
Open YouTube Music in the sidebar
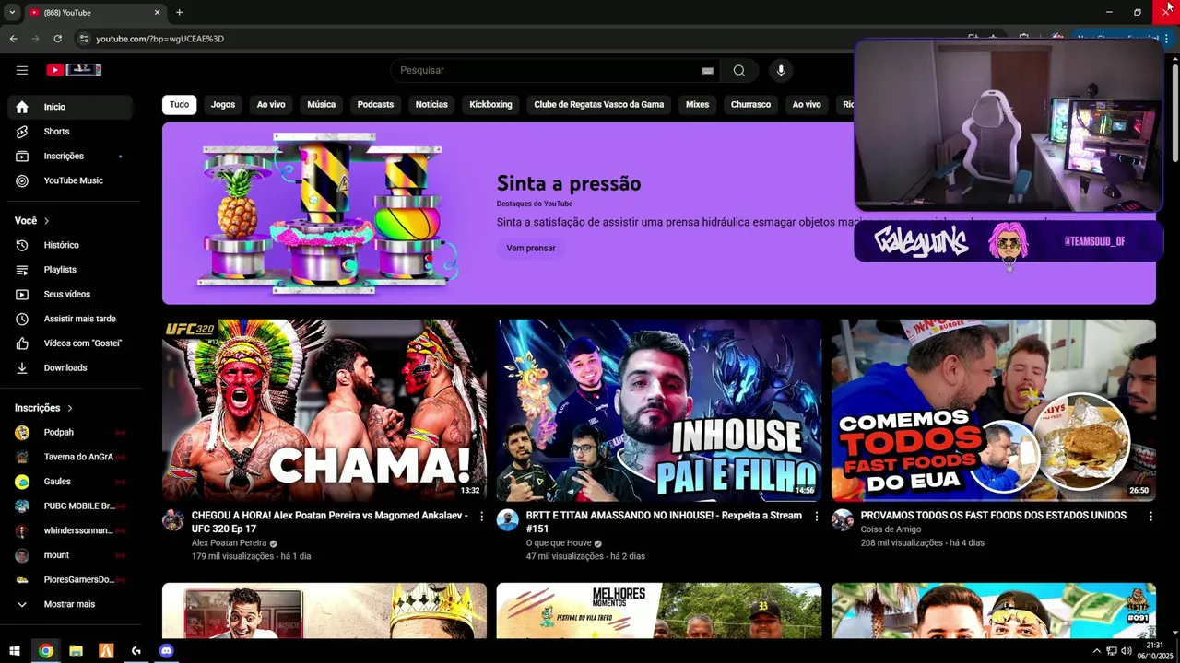pos(70,180)
